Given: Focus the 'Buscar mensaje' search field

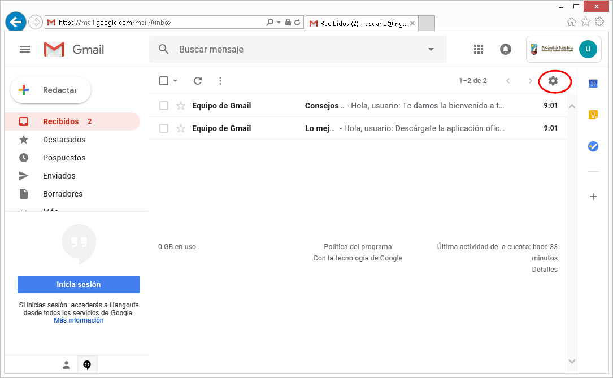Looking at the screenshot, I should pos(298,49).
